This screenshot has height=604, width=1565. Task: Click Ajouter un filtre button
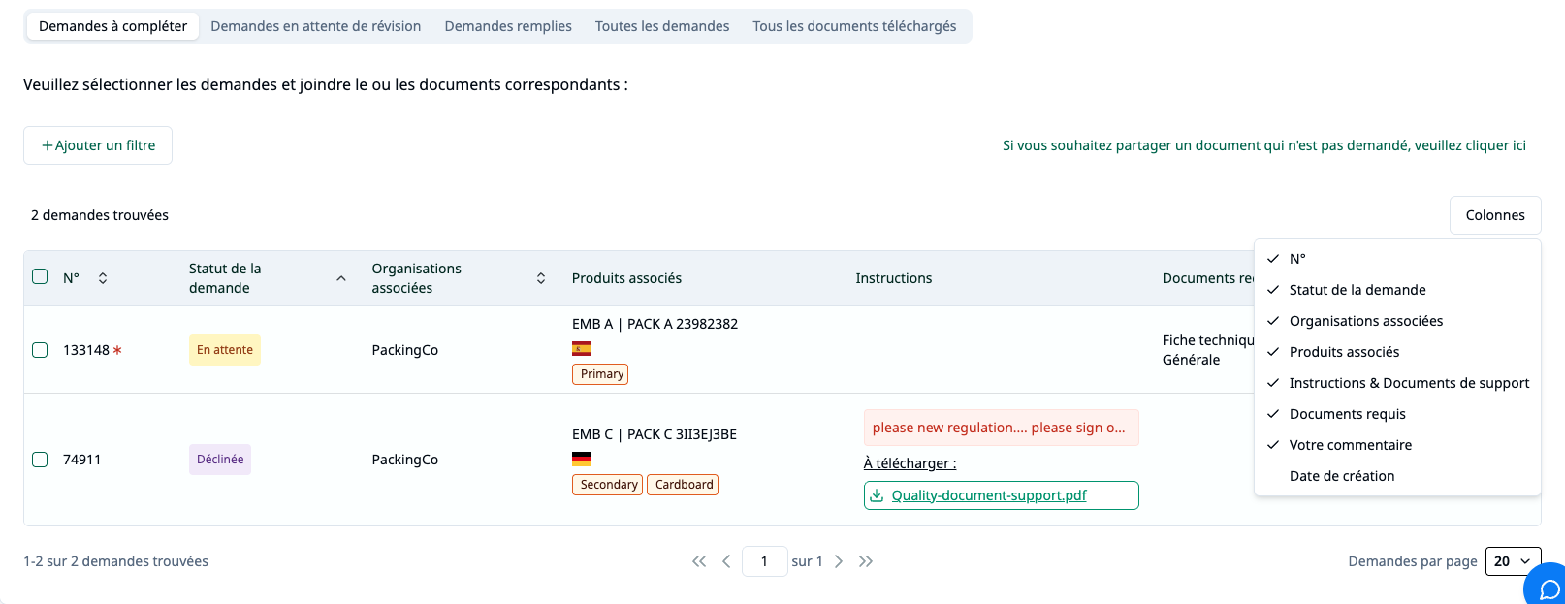tap(98, 145)
